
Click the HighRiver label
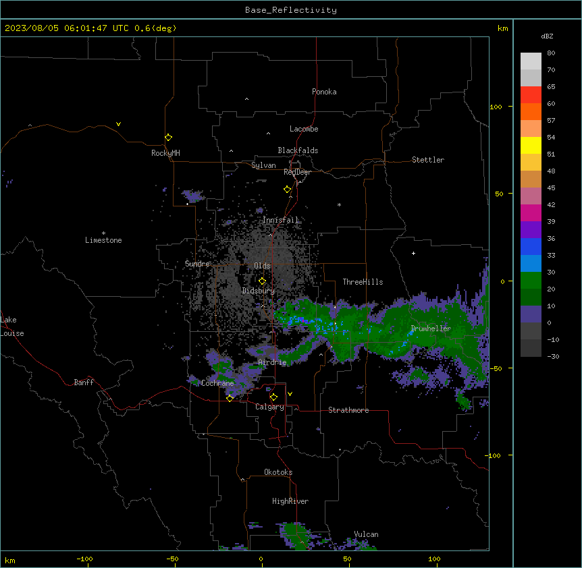290,501
